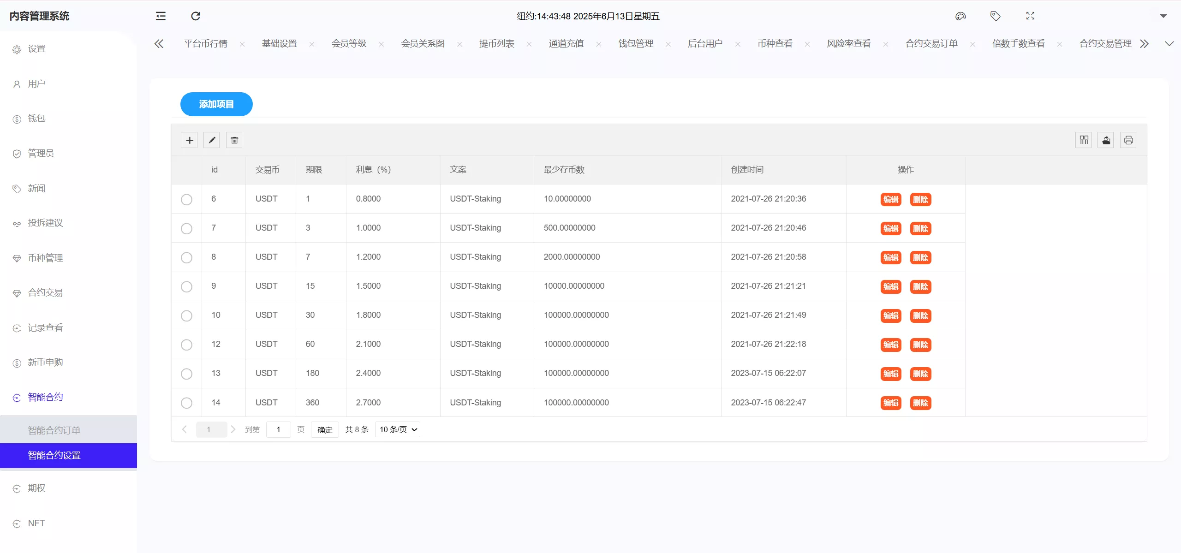Image resolution: width=1181 pixels, height=553 pixels.
Task: Click the chevron to scroll tabs right
Action: coord(1145,43)
